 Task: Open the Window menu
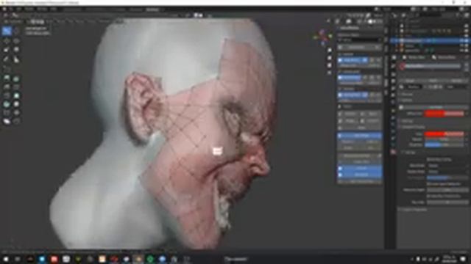point(42,10)
